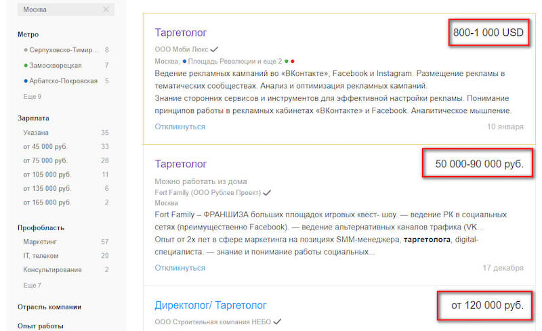The width and height of the screenshot is (542, 331).
Task: Click the gray dot beside Серпуховско-Тимирязевская line
Action: pos(25,50)
